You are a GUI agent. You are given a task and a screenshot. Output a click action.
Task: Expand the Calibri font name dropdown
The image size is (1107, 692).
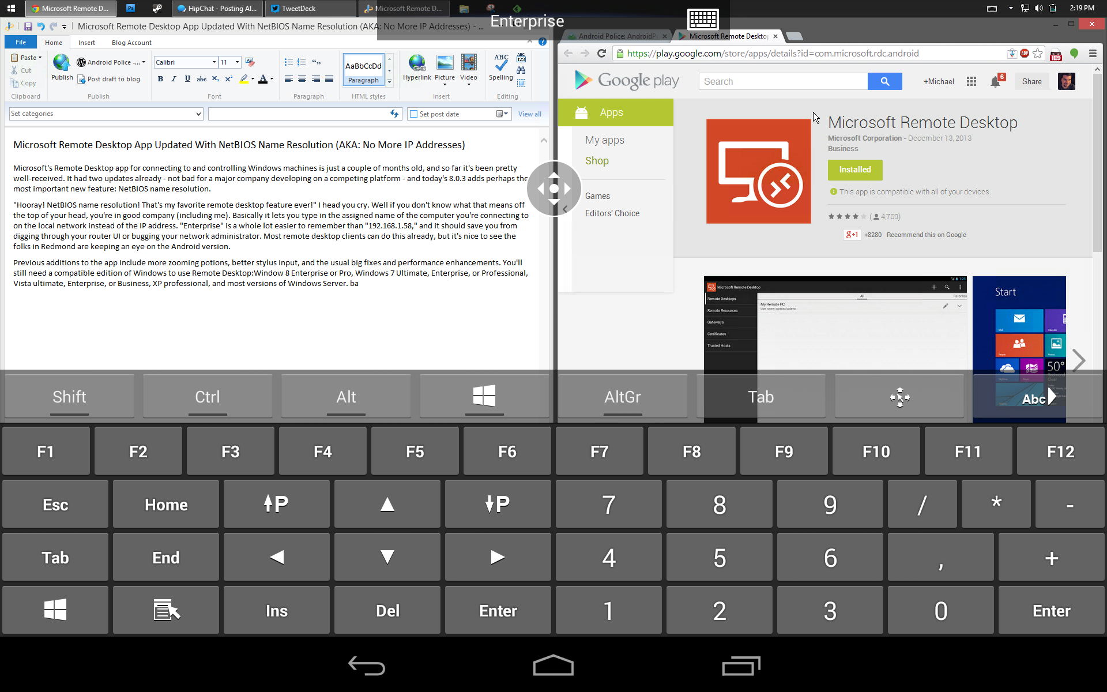214,62
